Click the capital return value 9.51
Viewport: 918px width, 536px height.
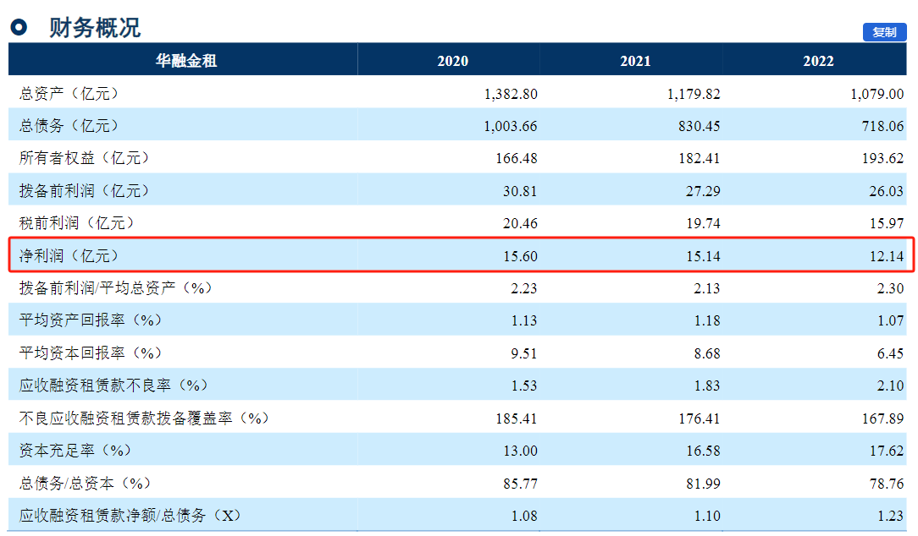524,353
